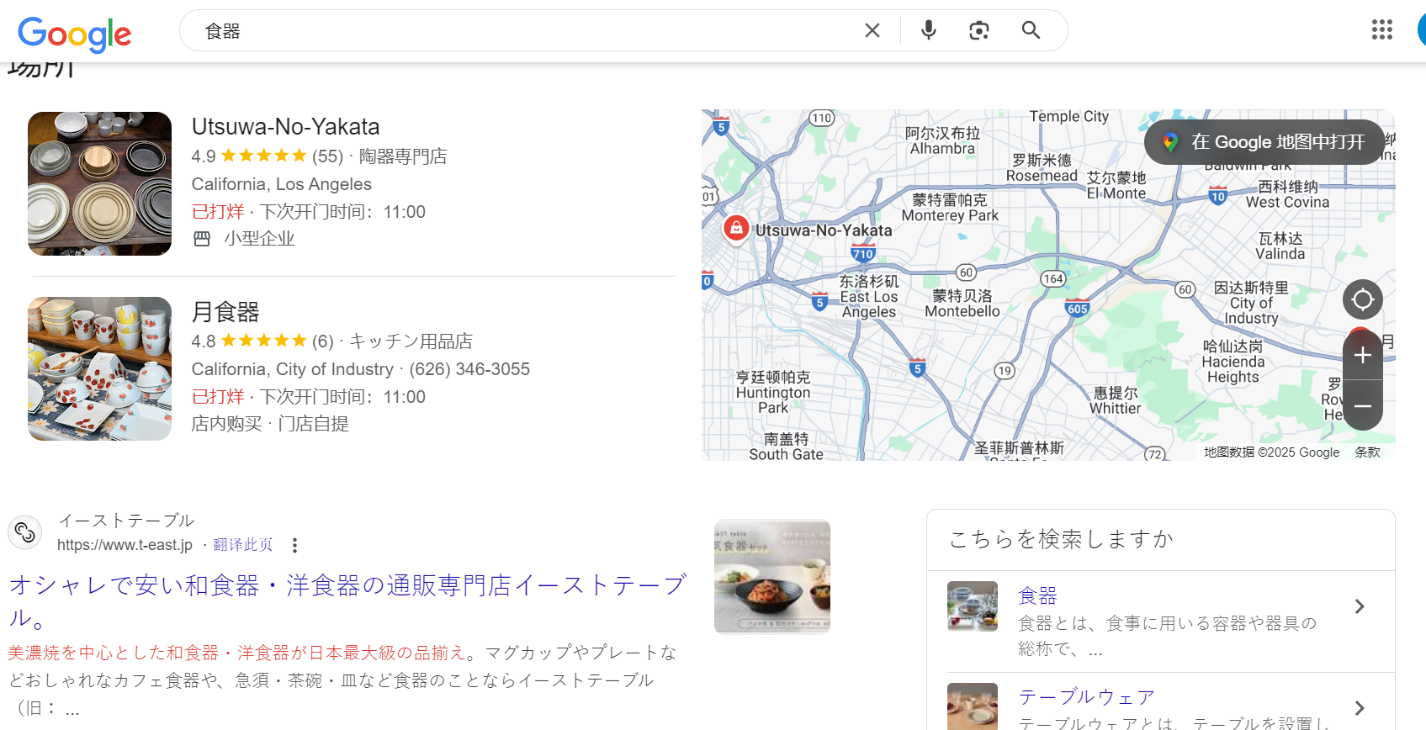Image resolution: width=1426 pixels, height=730 pixels.
Task: Click the Interstate 710 shield on map
Action: (863, 252)
